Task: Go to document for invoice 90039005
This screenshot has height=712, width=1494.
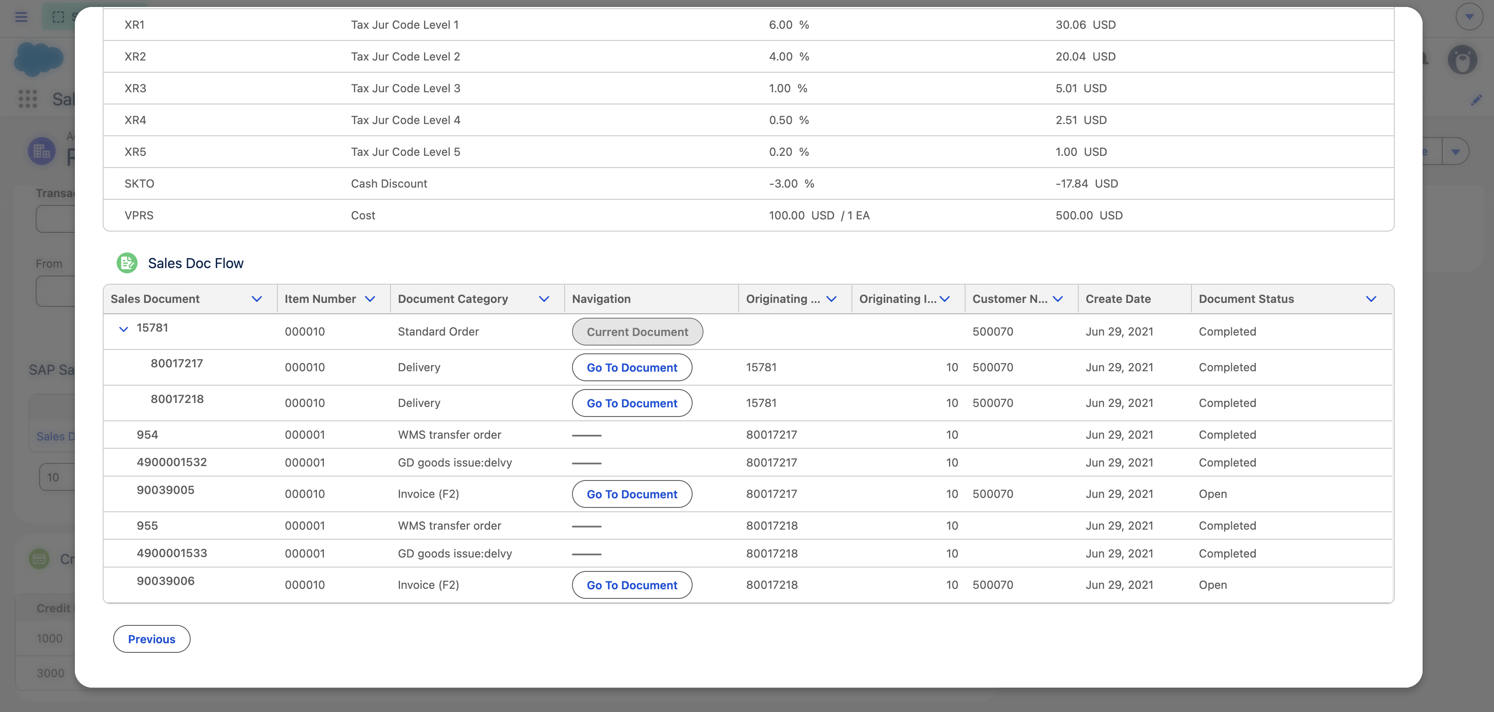Action: [x=632, y=494]
